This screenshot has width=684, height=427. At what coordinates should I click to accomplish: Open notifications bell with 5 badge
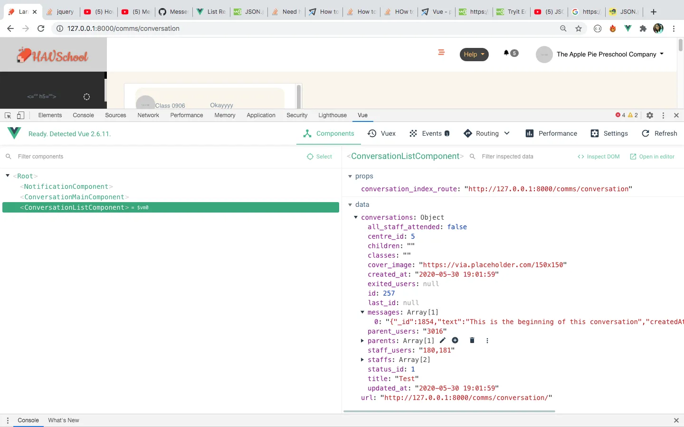tap(511, 53)
